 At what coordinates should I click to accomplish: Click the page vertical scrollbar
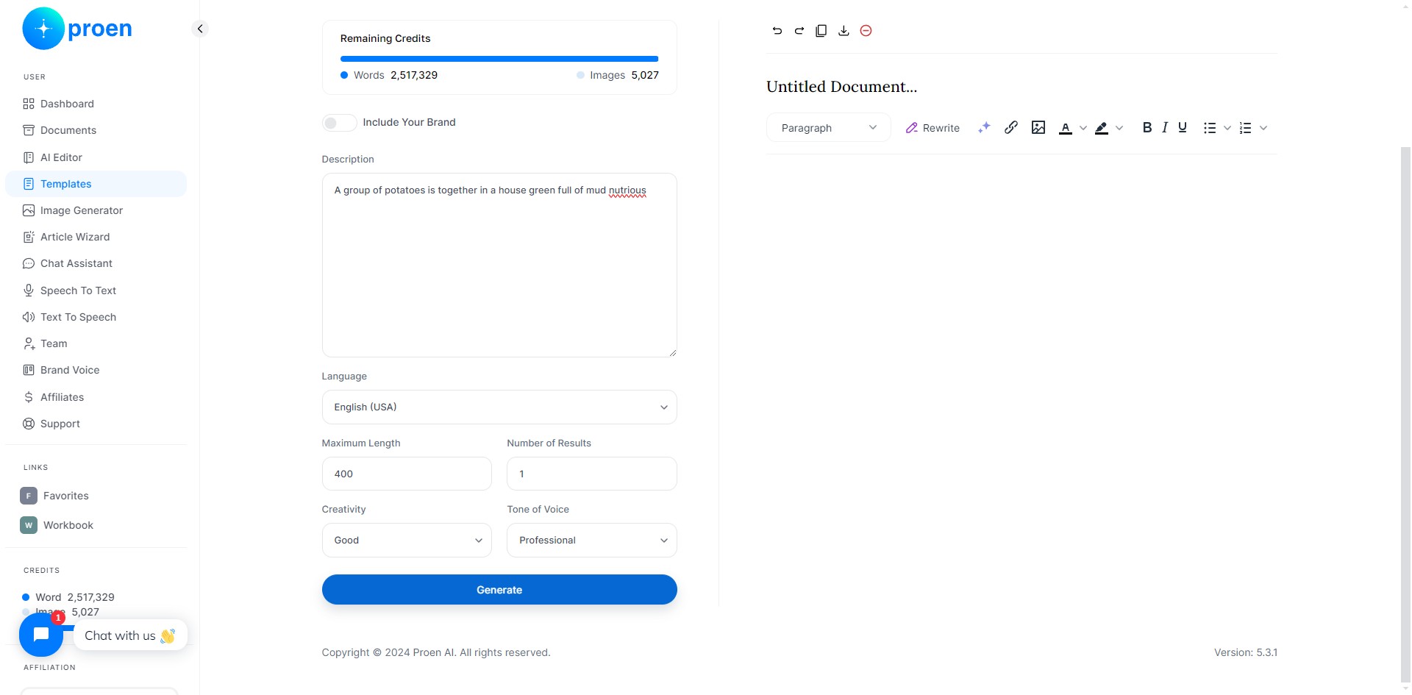point(1405,416)
